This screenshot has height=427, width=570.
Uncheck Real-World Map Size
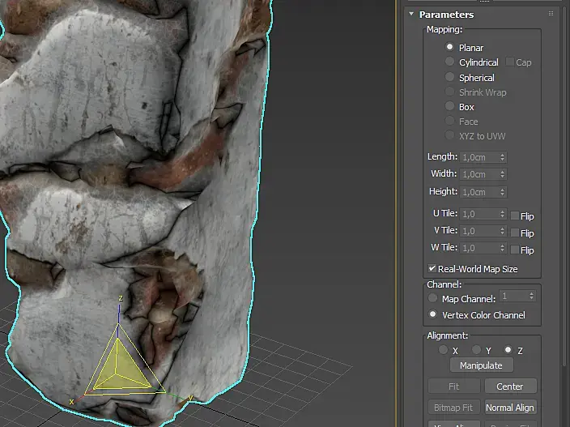point(432,269)
